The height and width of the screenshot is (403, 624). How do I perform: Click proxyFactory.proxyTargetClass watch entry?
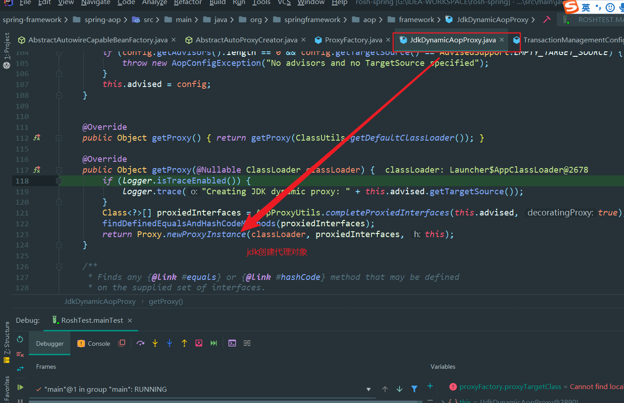pyautogui.click(x=537, y=387)
